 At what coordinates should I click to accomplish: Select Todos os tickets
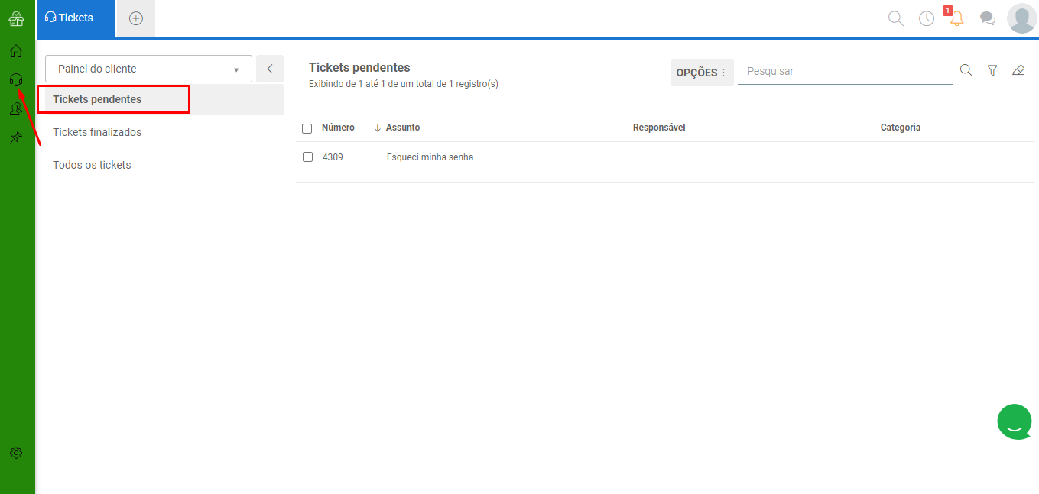click(x=92, y=165)
